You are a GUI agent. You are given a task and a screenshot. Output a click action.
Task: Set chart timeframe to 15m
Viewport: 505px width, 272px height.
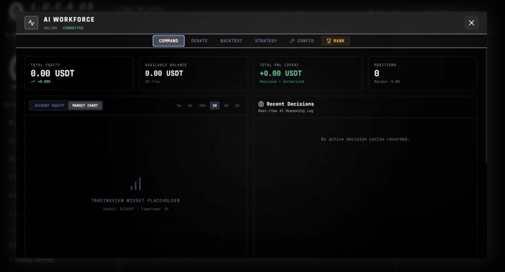(x=202, y=106)
